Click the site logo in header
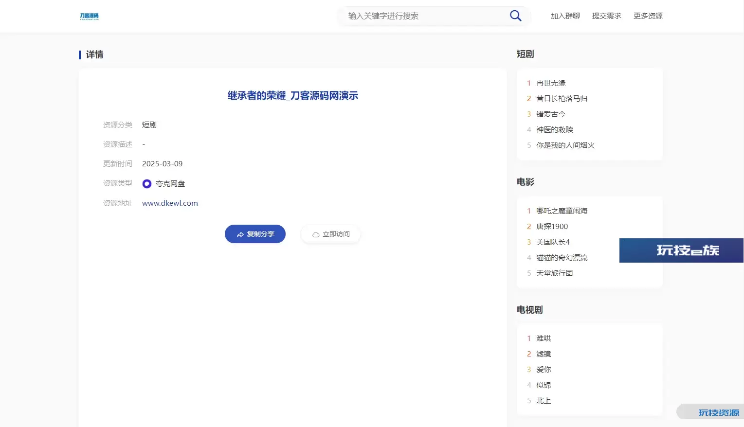Viewport: 744px width, 427px height. tap(89, 17)
